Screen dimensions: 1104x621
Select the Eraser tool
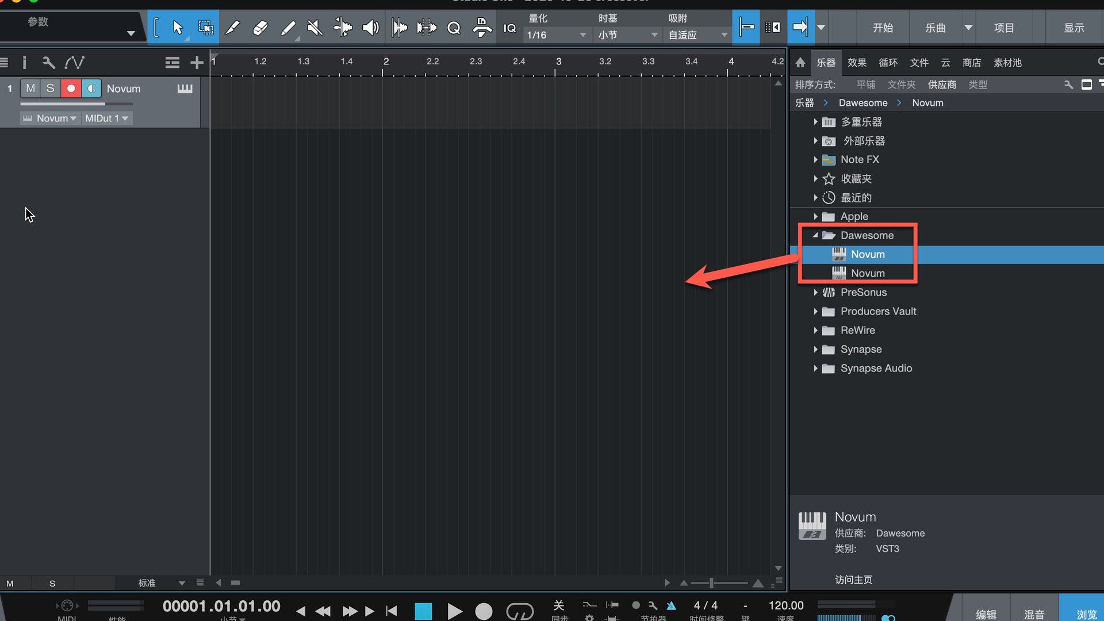[260, 27]
